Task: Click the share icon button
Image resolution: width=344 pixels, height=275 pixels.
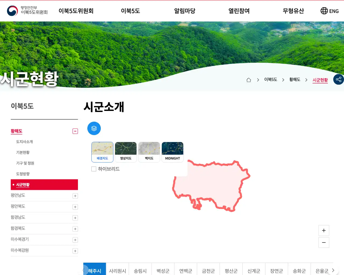Action: pyautogui.click(x=339, y=79)
